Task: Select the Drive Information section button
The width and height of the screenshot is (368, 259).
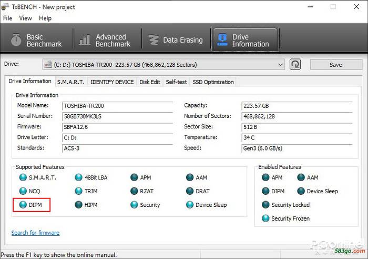Action: pos(246,40)
